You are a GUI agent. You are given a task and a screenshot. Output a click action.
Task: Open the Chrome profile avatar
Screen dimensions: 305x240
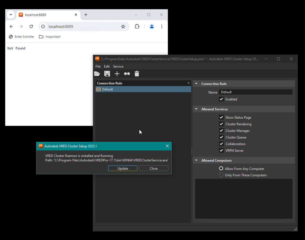[152, 26]
